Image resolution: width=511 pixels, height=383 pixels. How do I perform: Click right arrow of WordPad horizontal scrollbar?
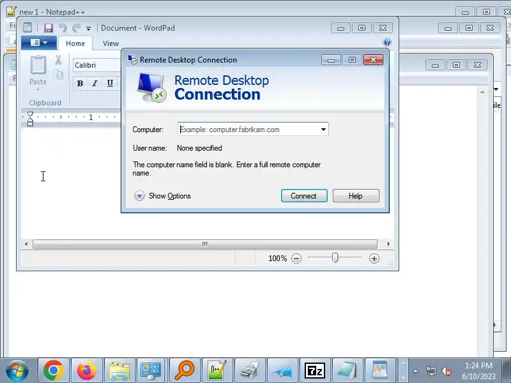point(388,244)
